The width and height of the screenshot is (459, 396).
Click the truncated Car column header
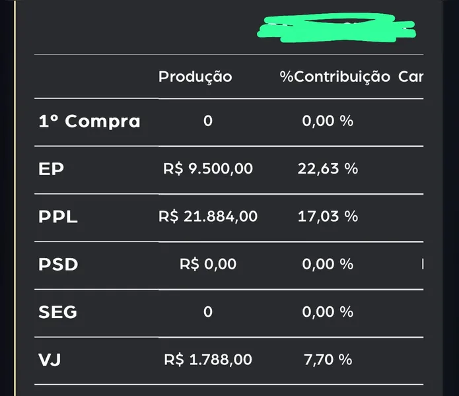tap(410, 77)
